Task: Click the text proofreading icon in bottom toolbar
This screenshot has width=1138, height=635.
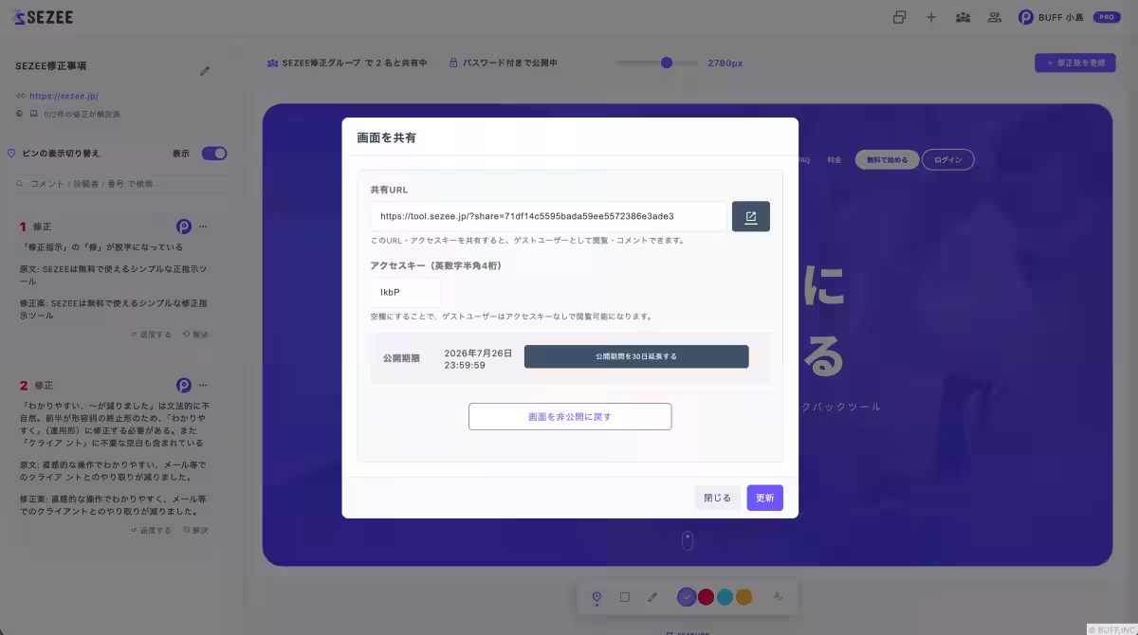Action: pos(778,597)
